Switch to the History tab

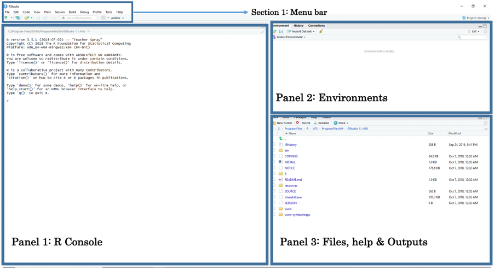click(298, 26)
